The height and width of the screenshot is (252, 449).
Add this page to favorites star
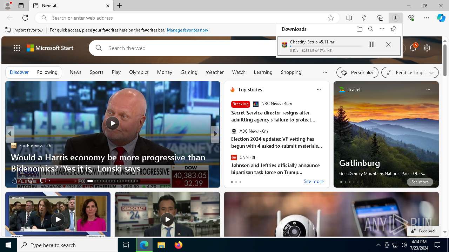click(x=331, y=18)
